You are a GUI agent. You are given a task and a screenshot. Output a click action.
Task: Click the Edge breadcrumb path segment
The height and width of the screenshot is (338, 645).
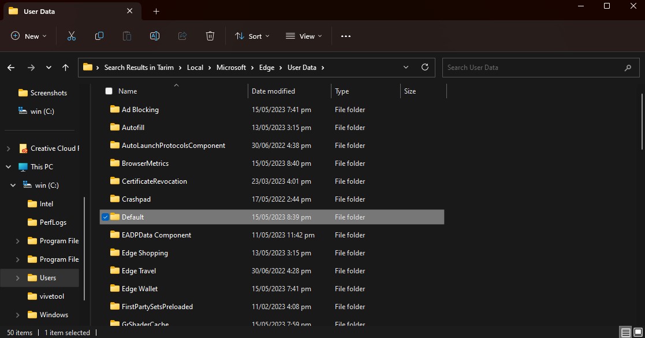click(266, 68)
